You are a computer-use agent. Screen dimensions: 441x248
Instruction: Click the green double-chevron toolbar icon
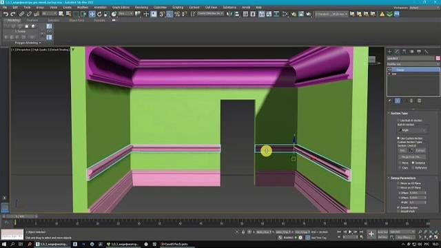(x=389, y=14)
